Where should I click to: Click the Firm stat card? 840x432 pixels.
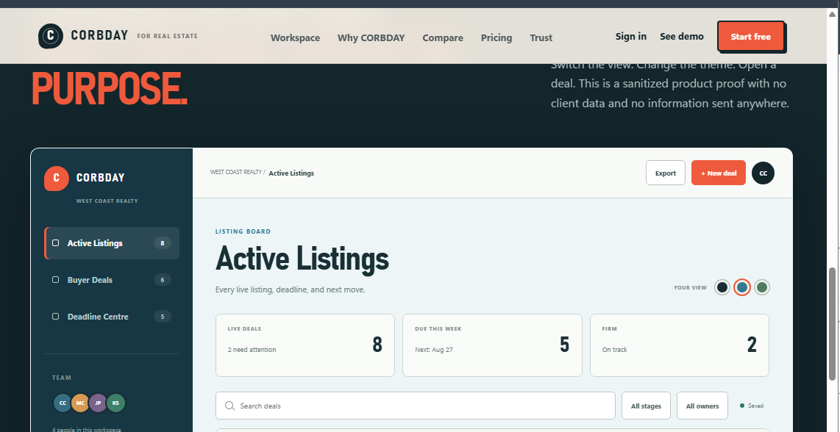(x=680, y=345)
